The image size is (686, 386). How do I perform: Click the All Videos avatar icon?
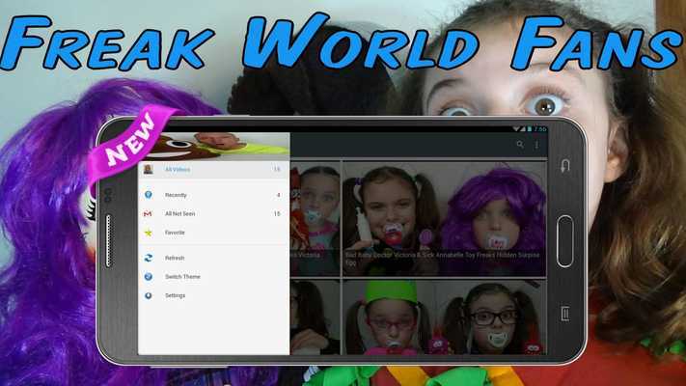148,170
